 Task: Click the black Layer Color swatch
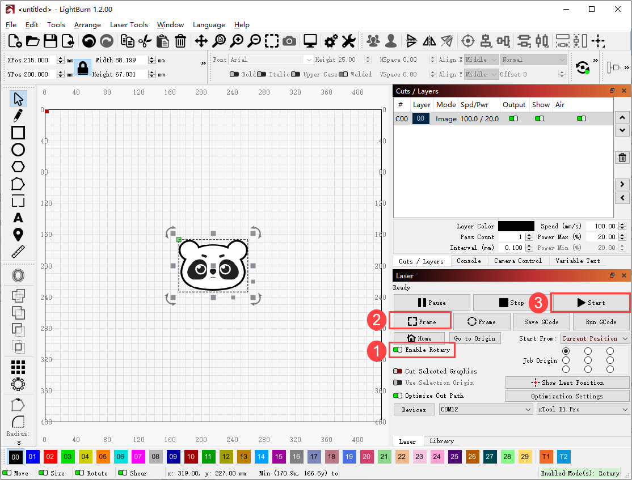[x=516, y=226]
